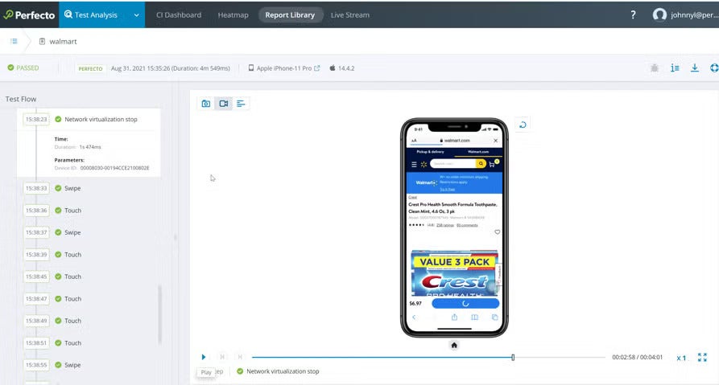Jump to previous step in video
Screen dimensions: 719x385
tap(222, 357)
